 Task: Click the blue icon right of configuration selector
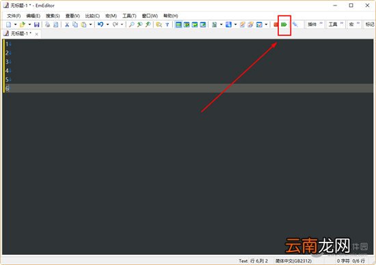pyautogui.click(x=228, y=25)
